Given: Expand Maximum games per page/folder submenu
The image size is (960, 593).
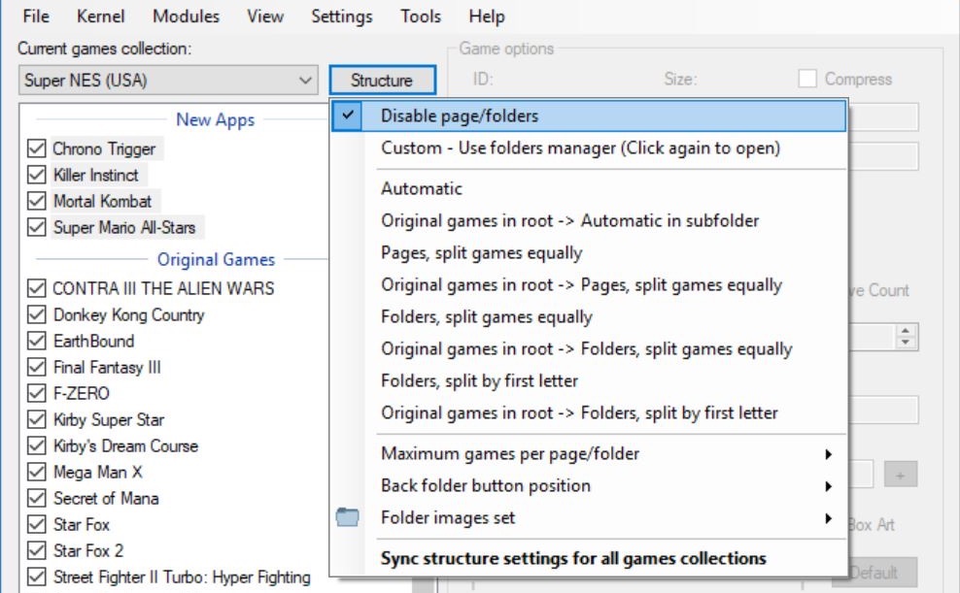Looking at the screenshot, I should (x=589, y=453).
